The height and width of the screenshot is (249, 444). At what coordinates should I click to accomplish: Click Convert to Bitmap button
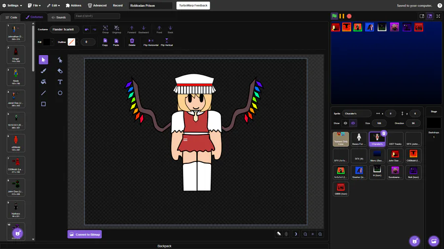(85, 234)
